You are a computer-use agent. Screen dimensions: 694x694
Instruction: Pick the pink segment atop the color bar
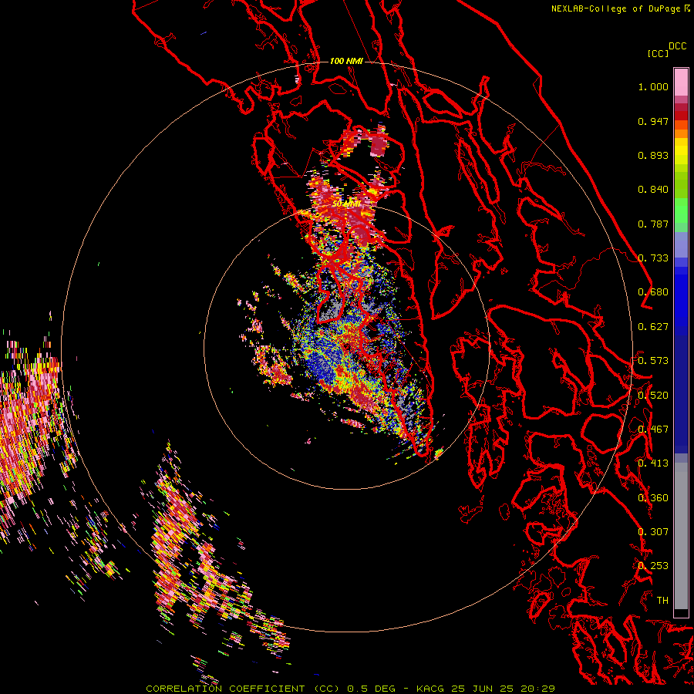(x=681, y=82)
